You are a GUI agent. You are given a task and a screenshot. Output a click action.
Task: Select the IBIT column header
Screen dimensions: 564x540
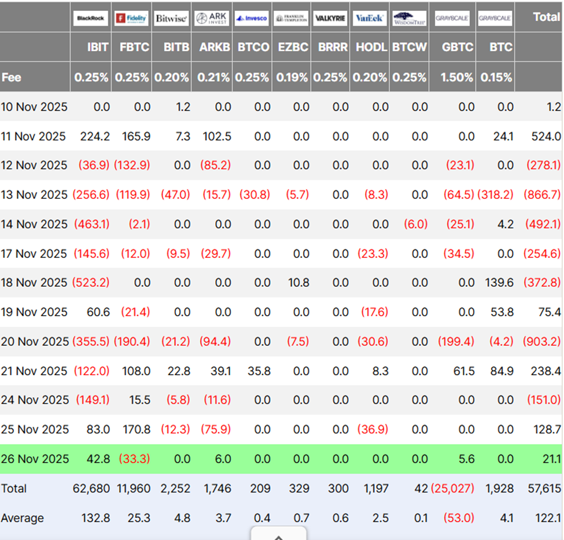tap(98, 47)
